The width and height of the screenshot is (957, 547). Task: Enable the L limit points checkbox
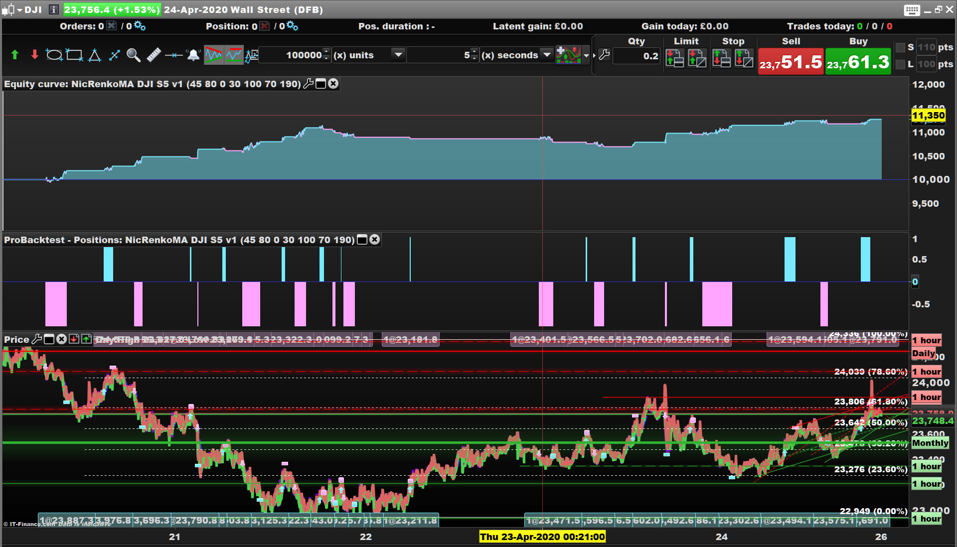(900, 64)
